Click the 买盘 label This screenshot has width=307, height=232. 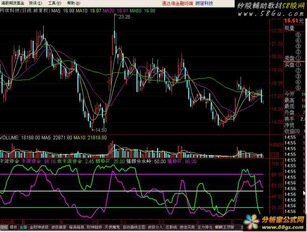289,65
